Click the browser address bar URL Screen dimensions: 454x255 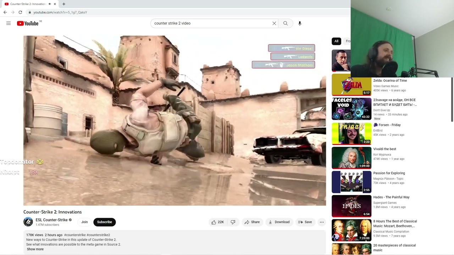(x=60, y=12)
